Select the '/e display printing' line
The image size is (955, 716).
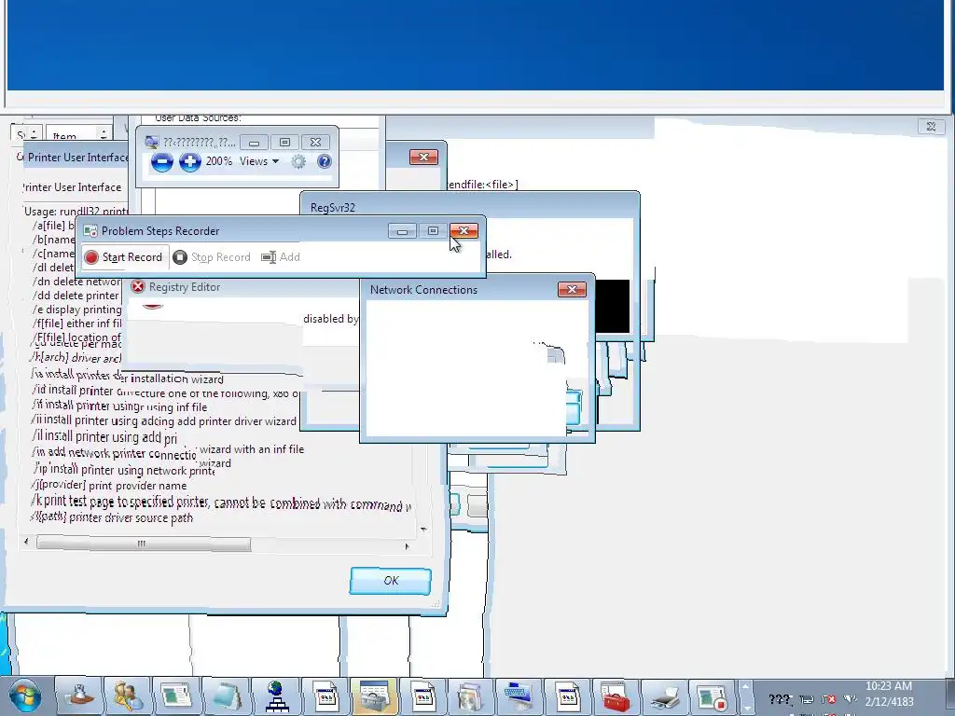click(76, 310)
